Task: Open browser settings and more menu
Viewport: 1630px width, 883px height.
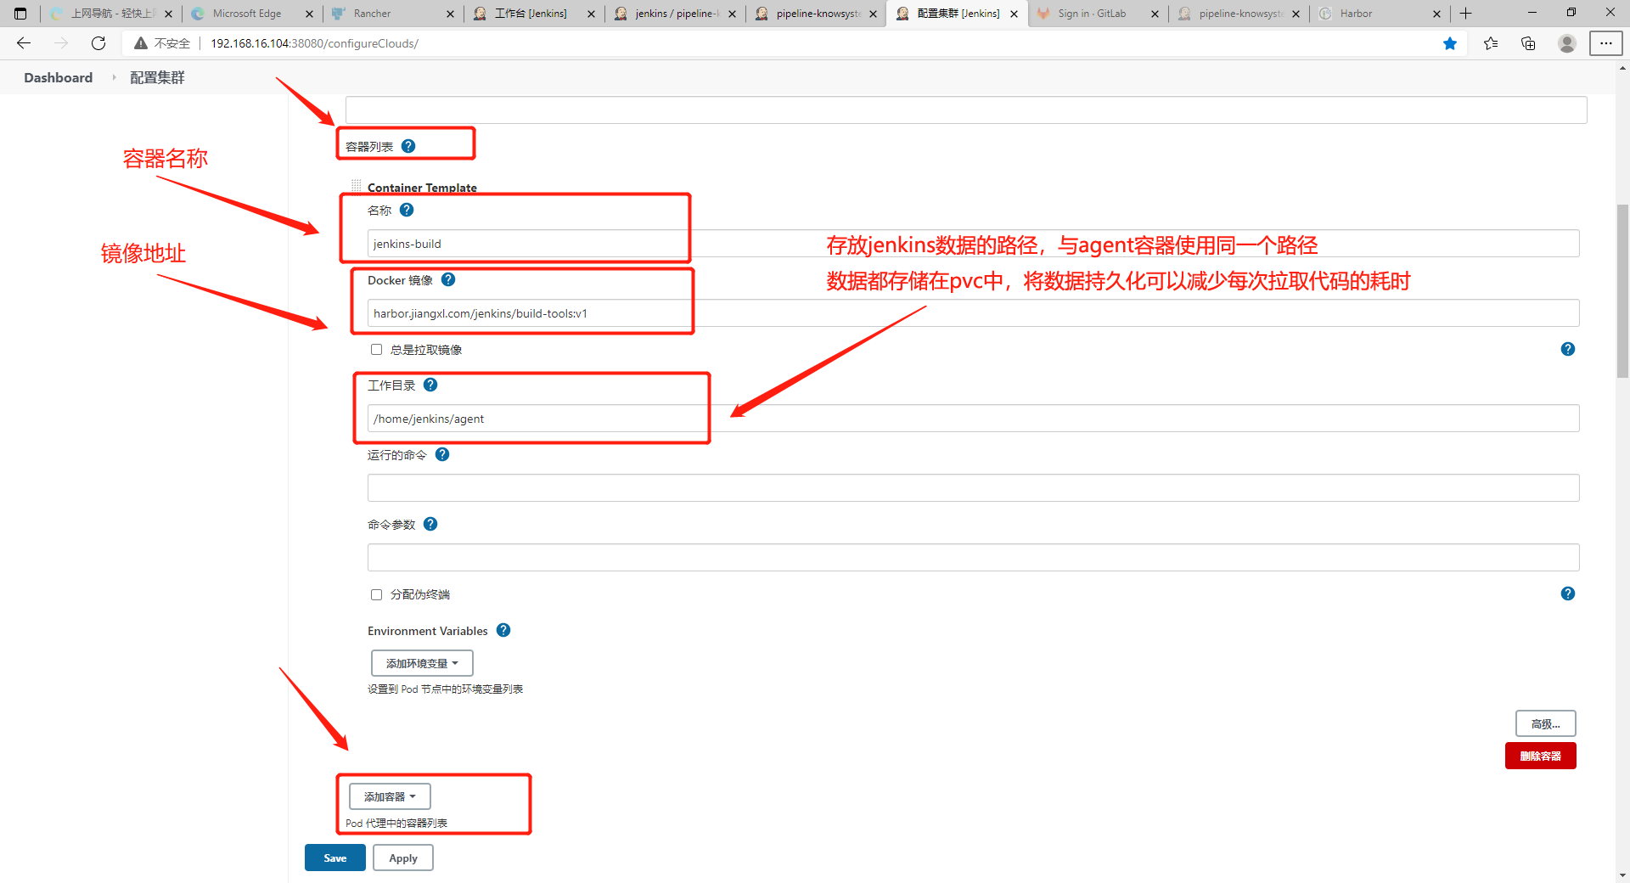Action: 1606,43
